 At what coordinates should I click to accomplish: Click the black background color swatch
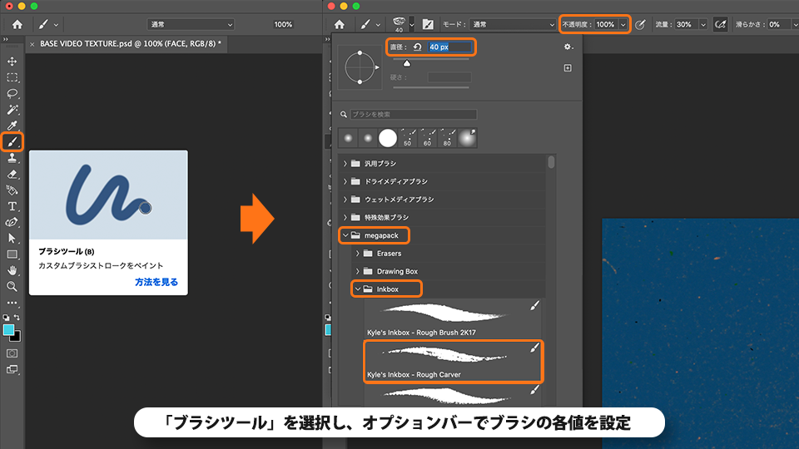(17, 338)
